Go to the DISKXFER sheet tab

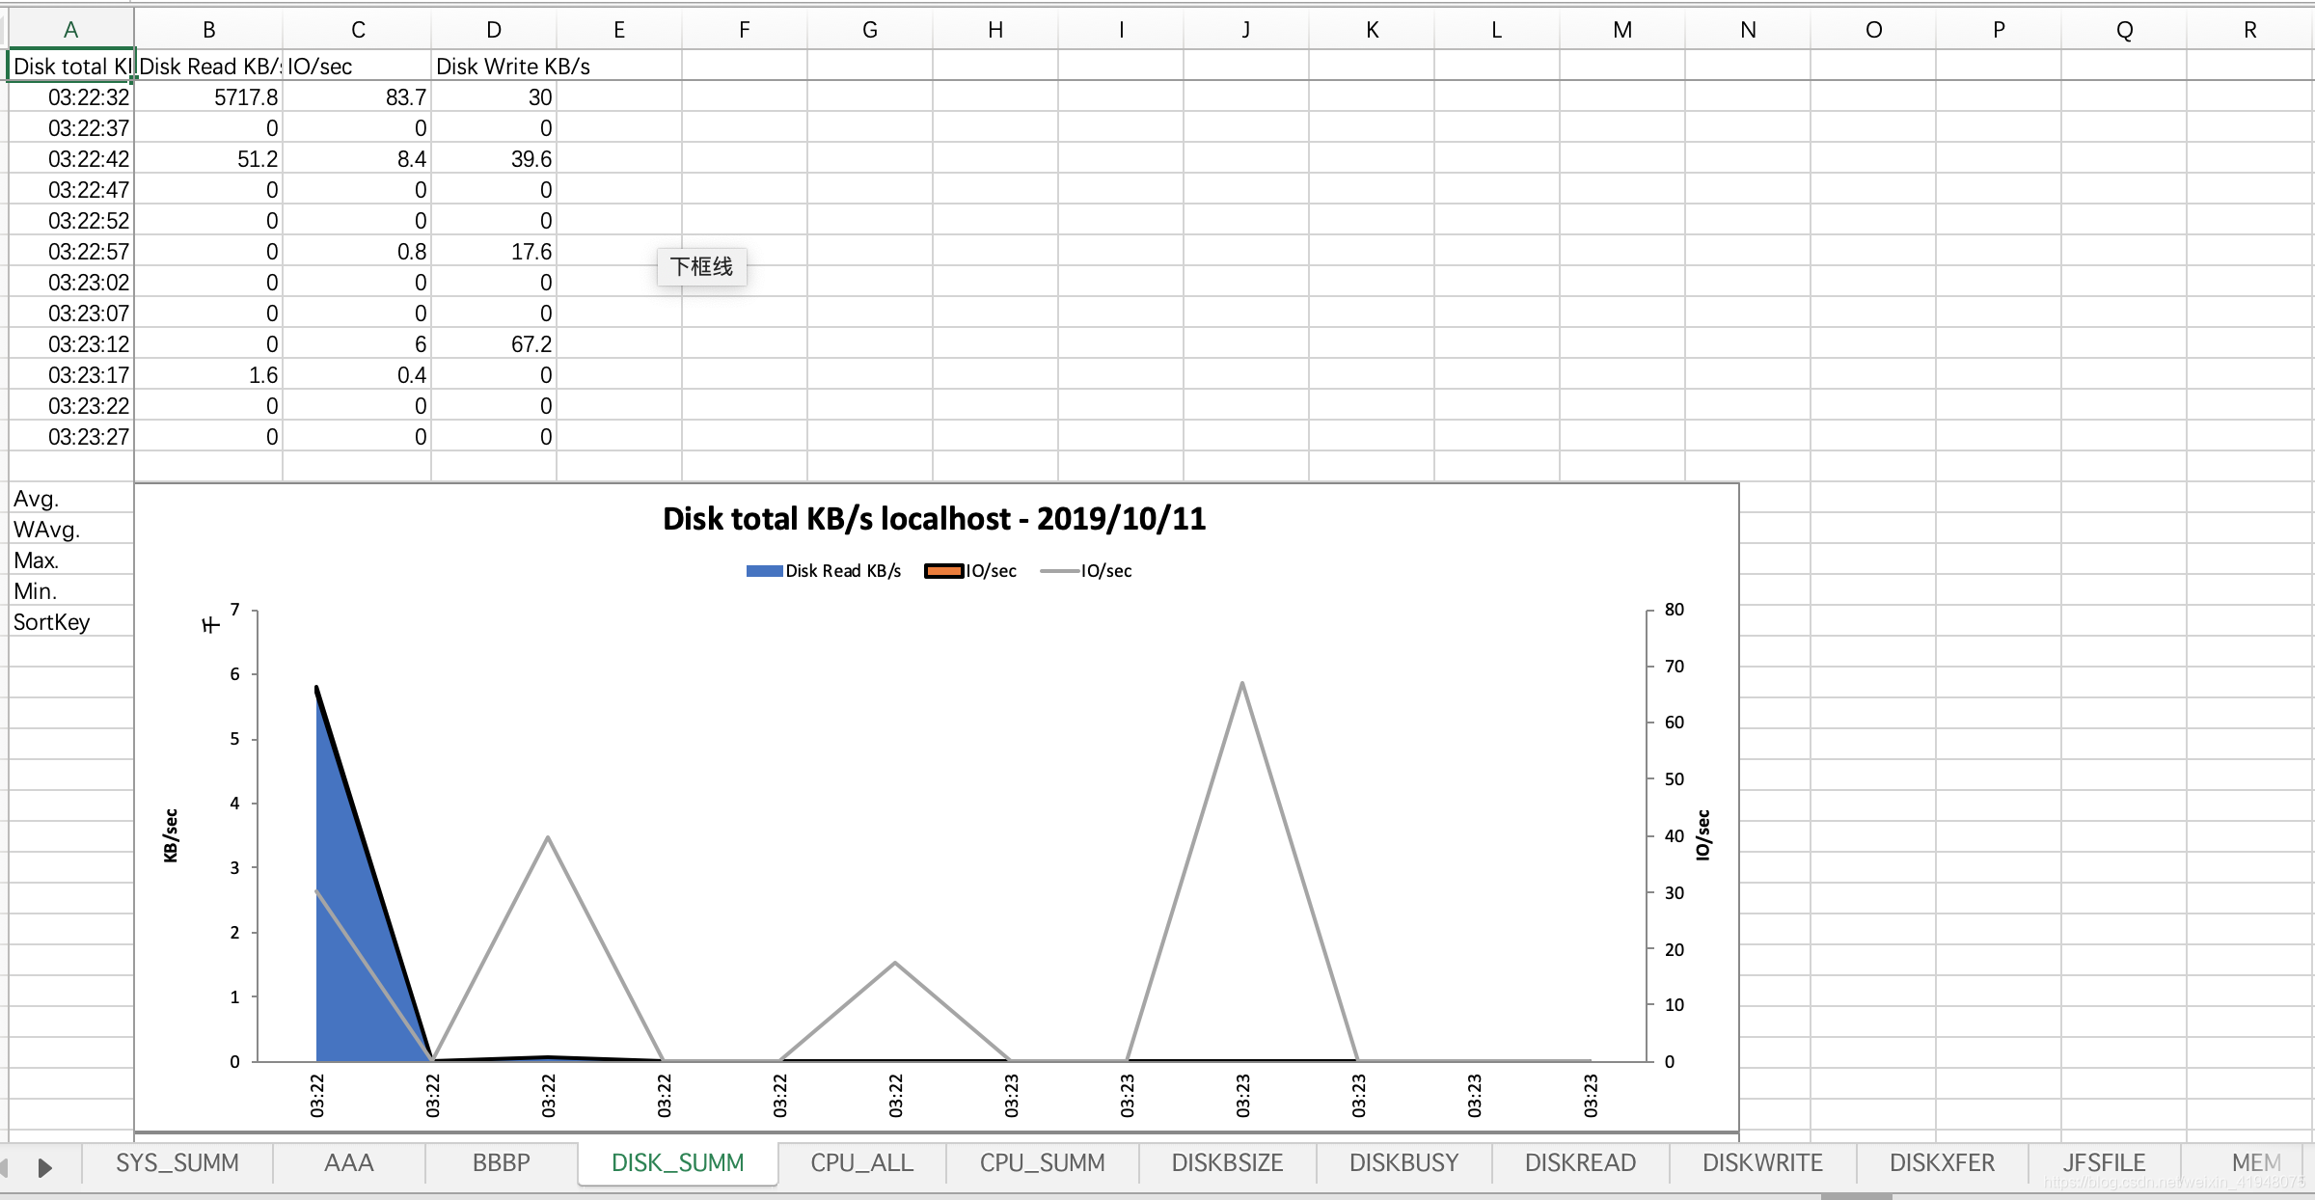pyautogui.click(x=1942, y=1162)
